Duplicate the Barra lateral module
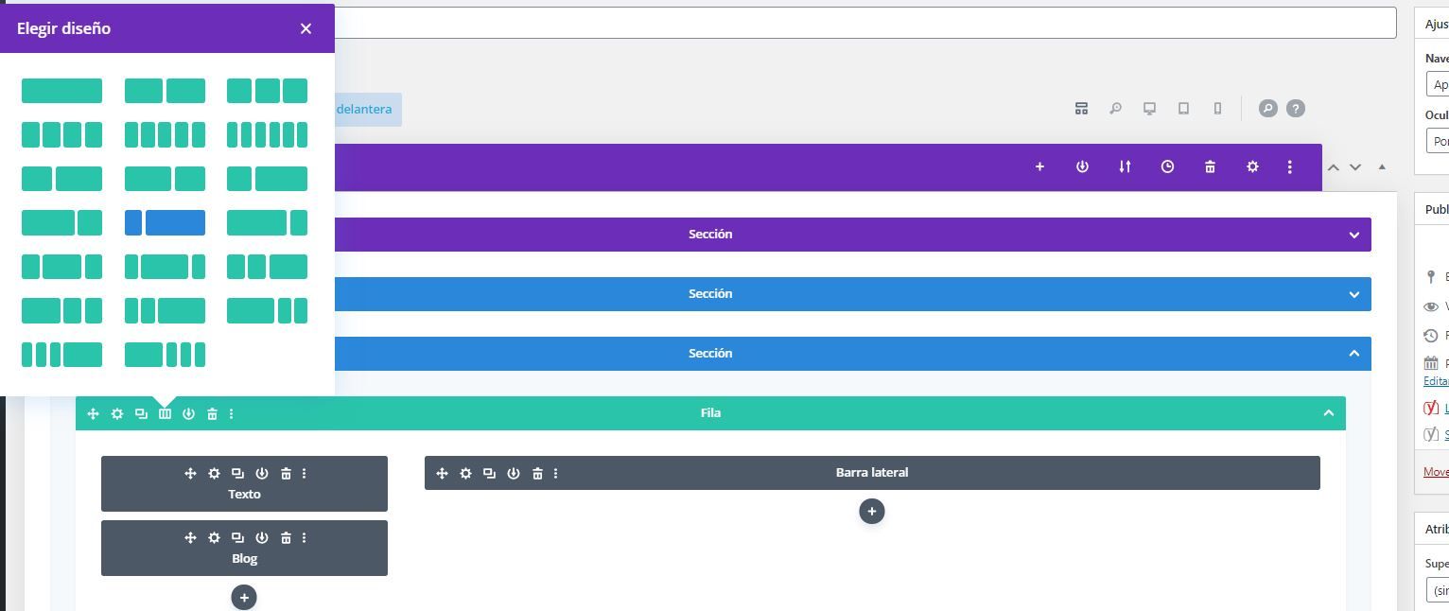The width and height of the screenshot is (1449, 611). tap(489, 473)
